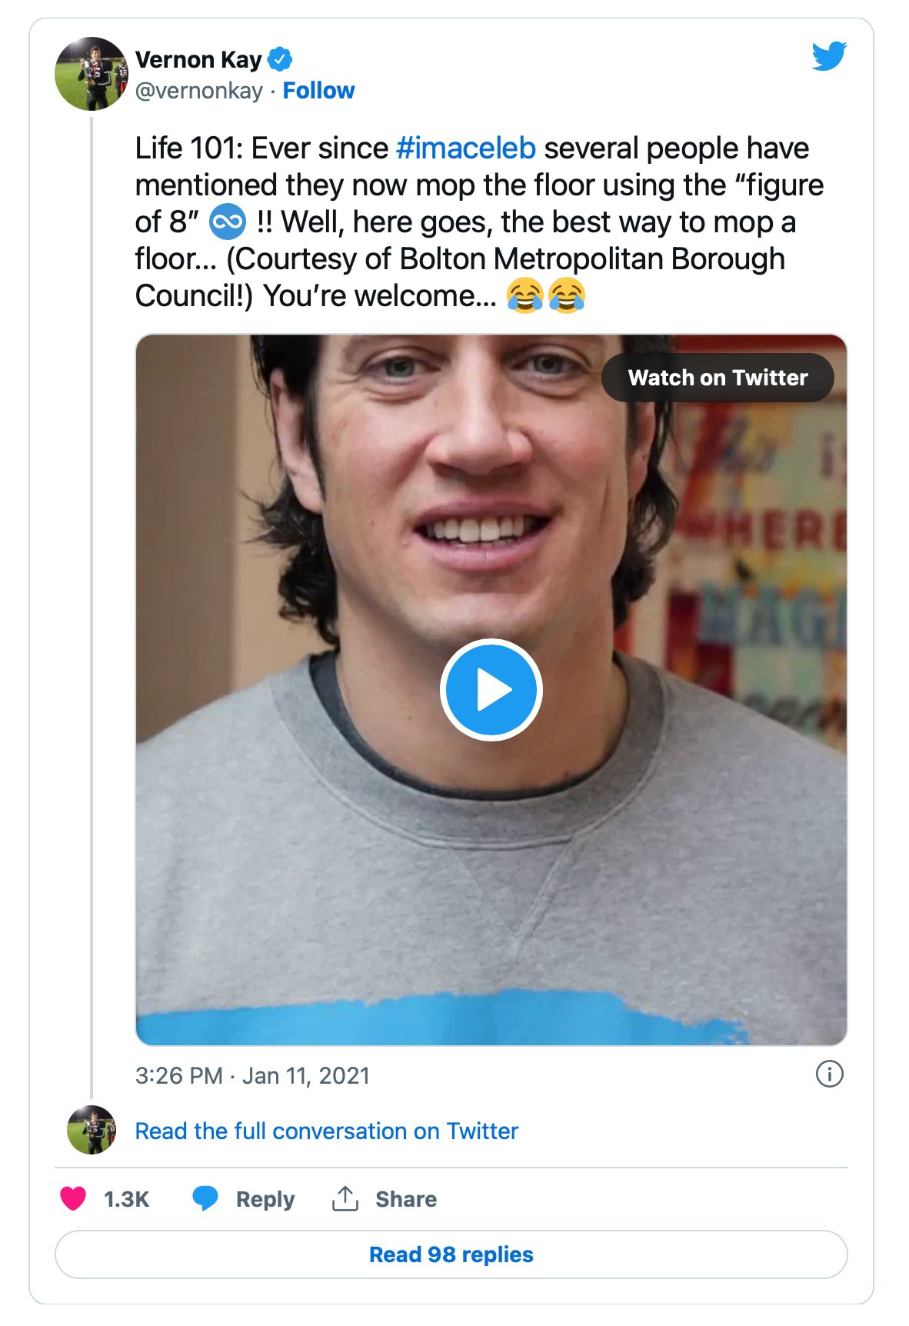Click the Reply text label
The width and height of the screenshot is (909, 1326).
265,1199
